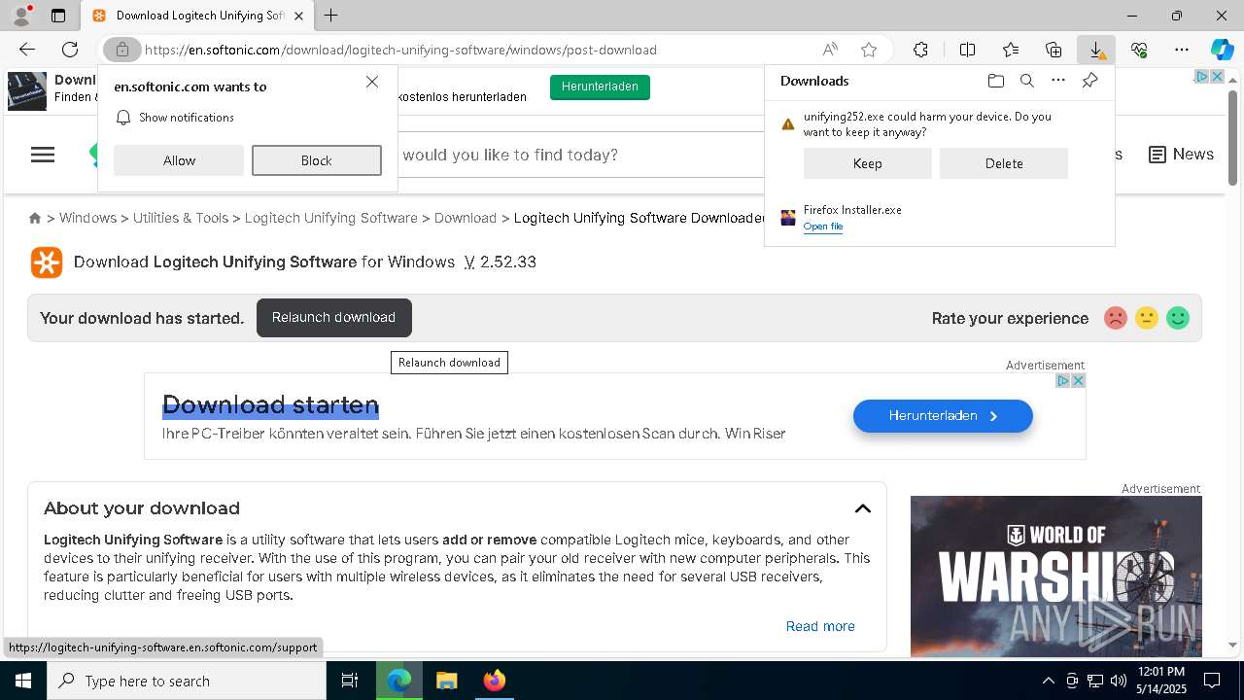1244x700 pixels.
Task: Open the Extensions puzzle icon
Action: point(920,50)
